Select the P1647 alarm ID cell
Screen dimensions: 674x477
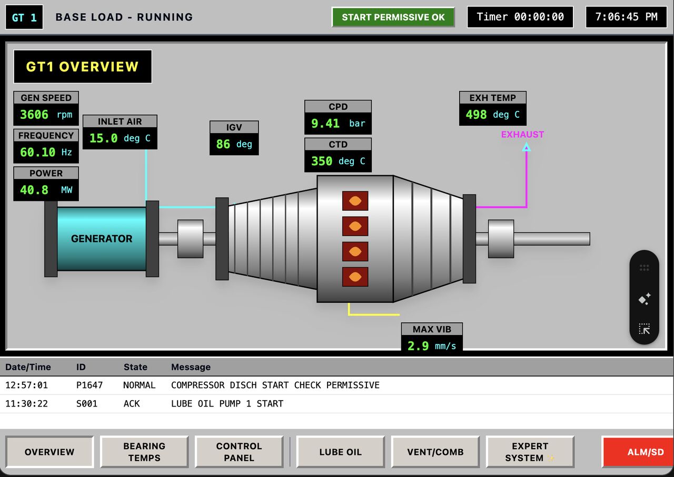click(x=90, y=385)
